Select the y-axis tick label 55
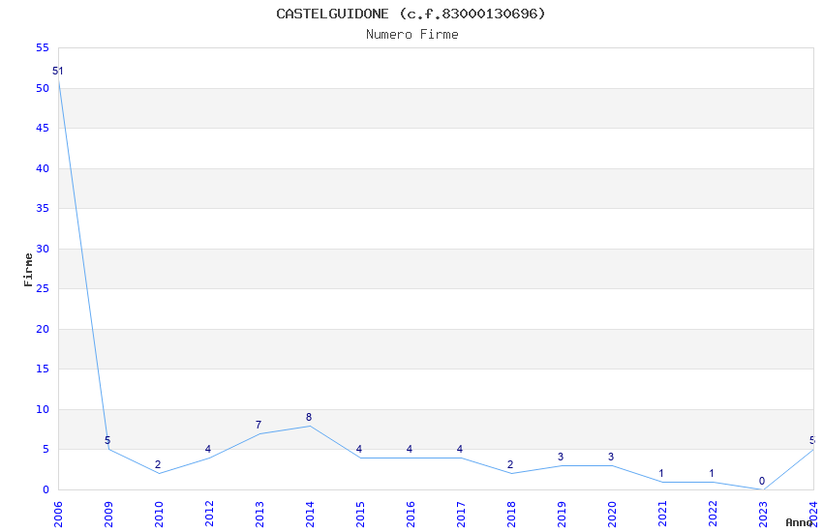Viewport: 823px width, 532px height. (43, 47)
